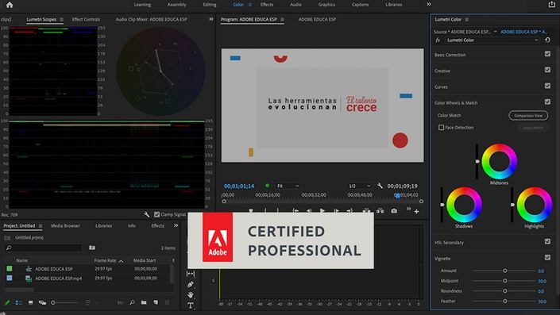Click the Name column header
Screen dimensions: 560x315
click(x=21, y=261)
